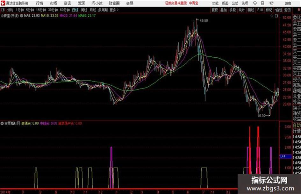Expand the indicator dropdown beside 中青宝(日线)
Image resolution: width=301 pixels, height=194 pixels.
22,16
